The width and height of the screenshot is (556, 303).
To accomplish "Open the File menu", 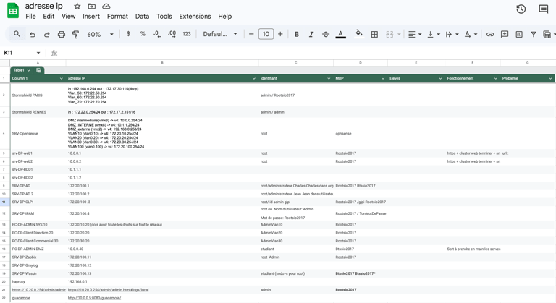I will 30,17.
